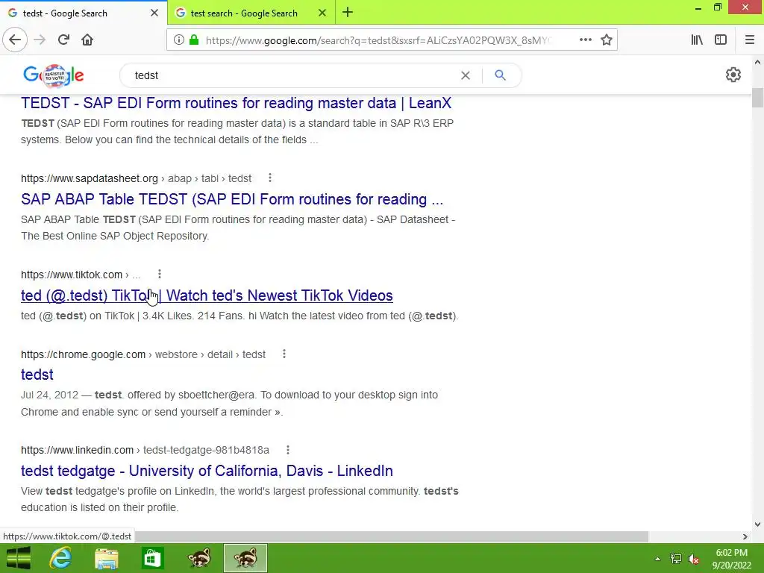Open the 'tedst' Chrome webstore result

coord(37,375)
